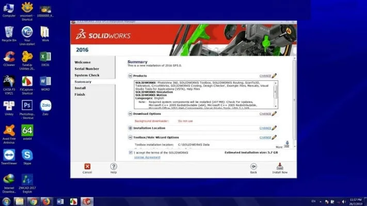The image size is (367, 206).
Task: Click the Install Now button
Action: tap(280, 168)
